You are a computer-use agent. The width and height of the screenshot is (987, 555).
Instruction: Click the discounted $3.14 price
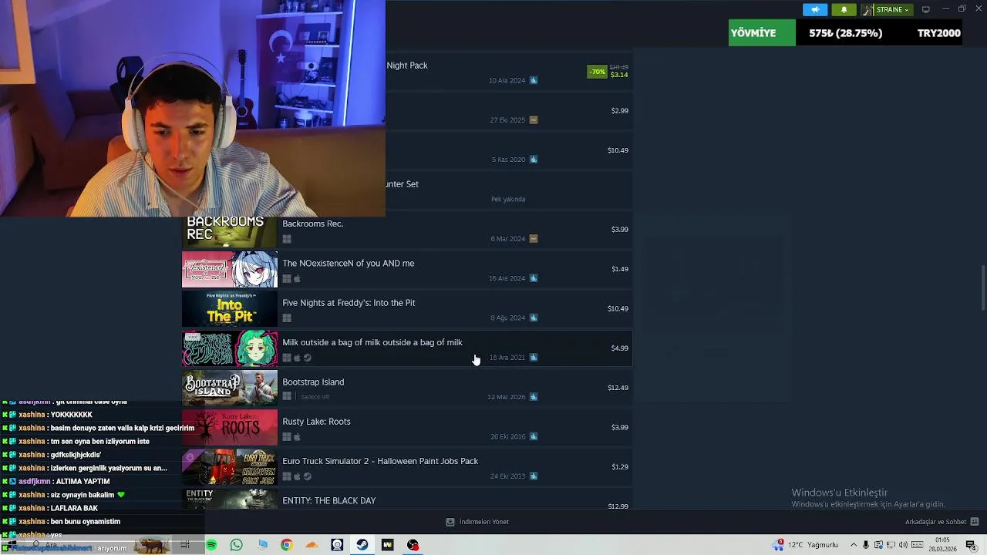[x=619, y=75]
